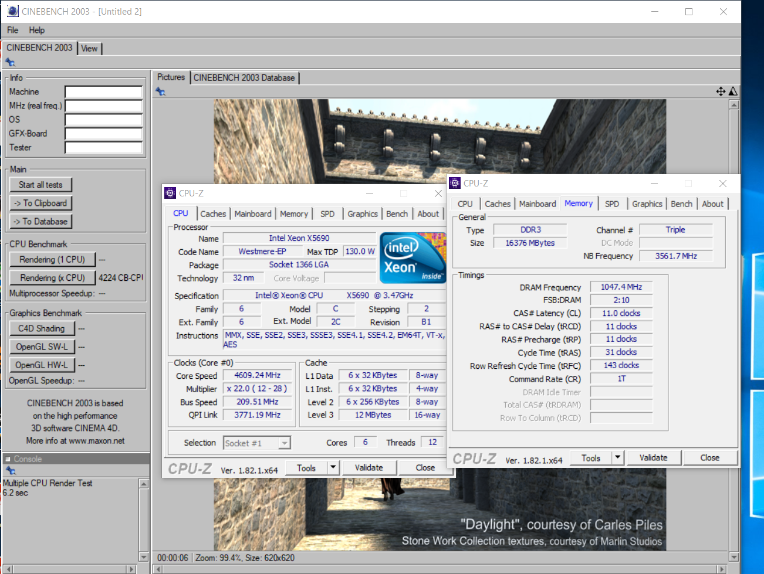Click the Tester input field
The height and width of the screenshot is (574, 764).
pos(104,148)
